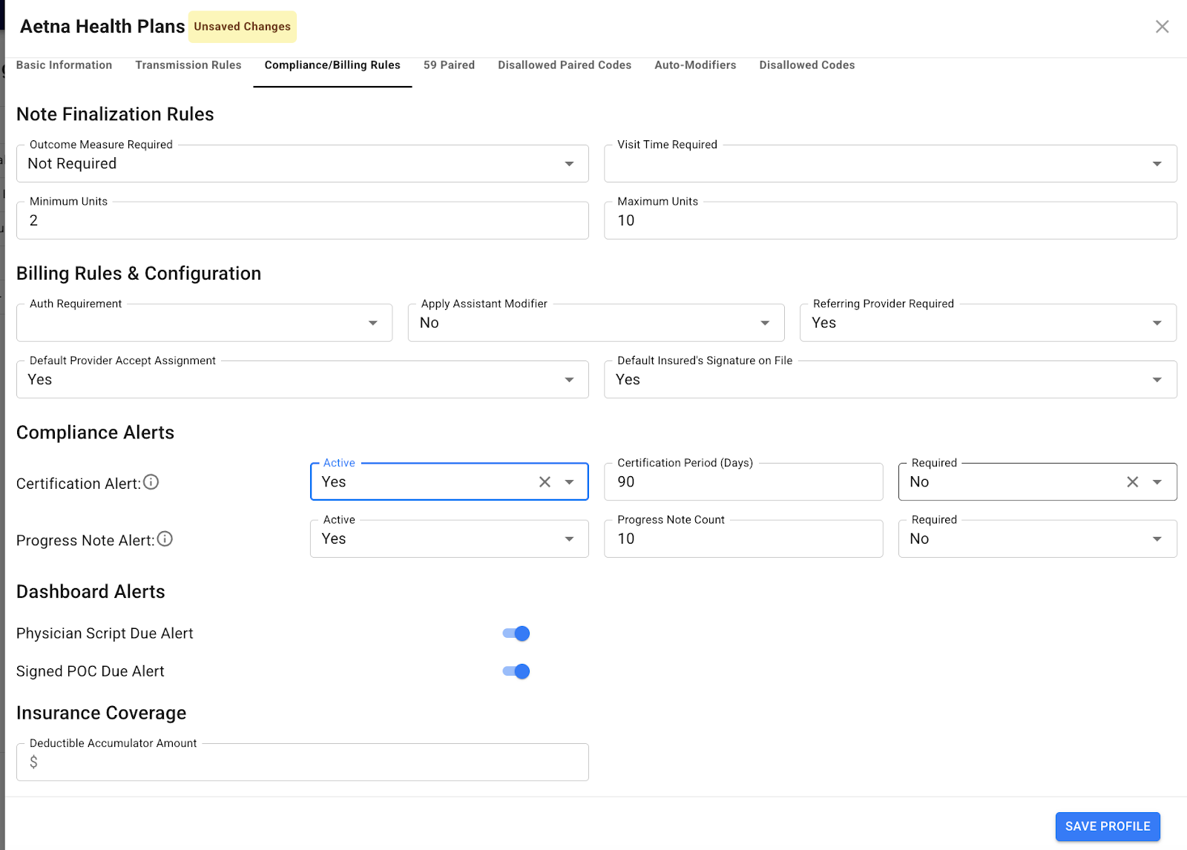The width and height of the screenshot is (1187, 850).
Task: Click Progress Note Alert info icon
Action: coord(165,539)
